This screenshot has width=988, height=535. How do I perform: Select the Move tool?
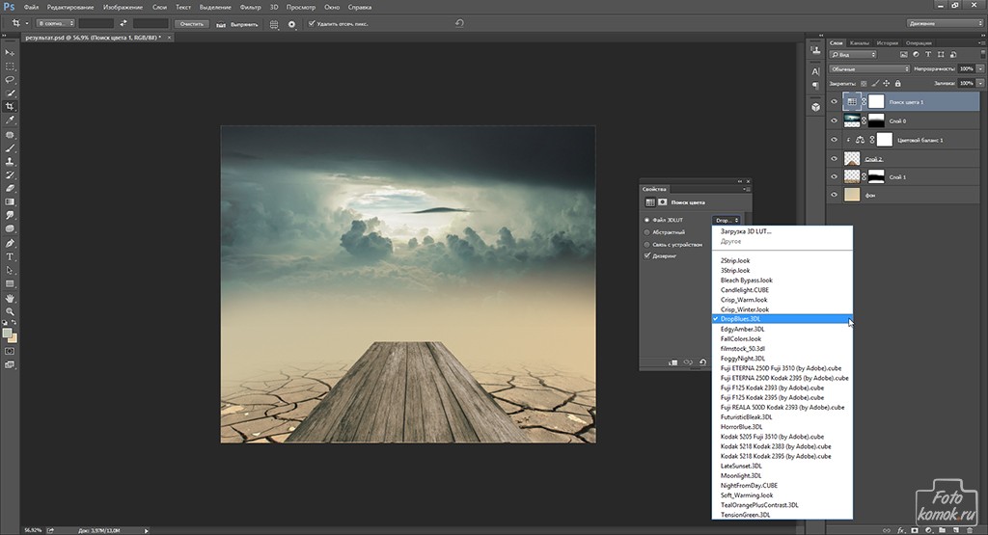point(11,53)
